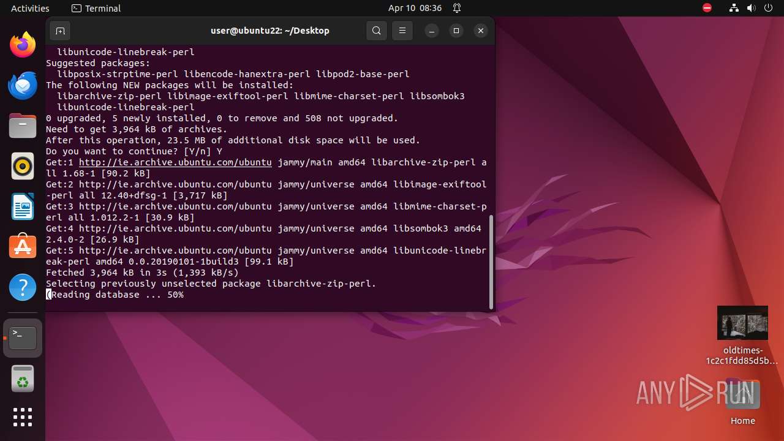Open the volume speaker icon
The width and height of the screenshot is (784, 441).
(x=751, y=8)
